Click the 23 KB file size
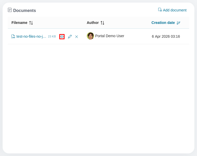This screenshot has height=156, width=197. click(52, 36)
